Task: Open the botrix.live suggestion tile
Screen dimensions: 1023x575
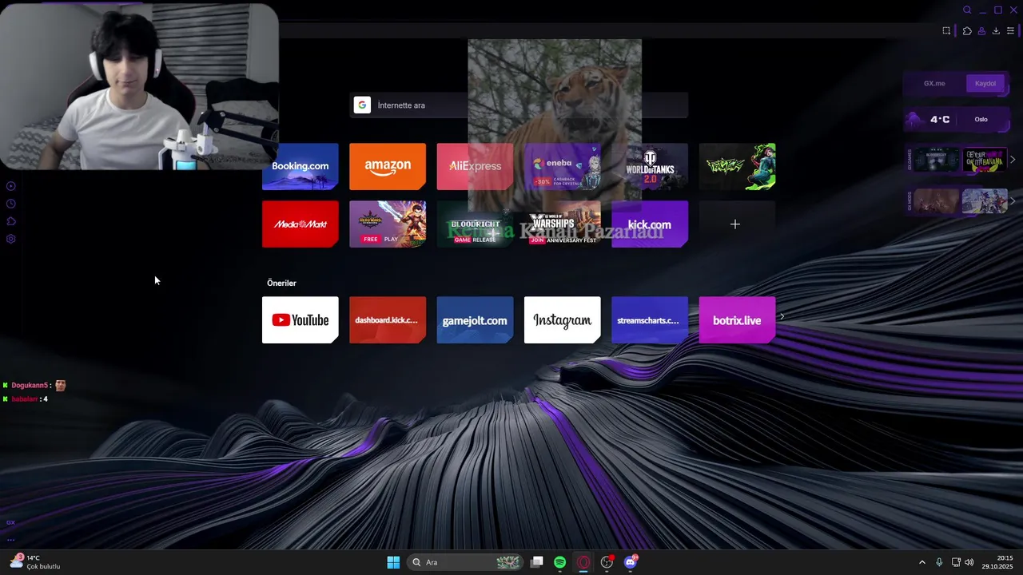Action: click(737, 320)
